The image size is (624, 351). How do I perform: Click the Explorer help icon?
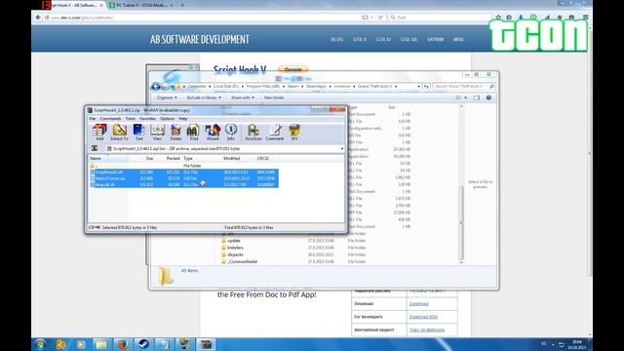(x=488, y=97)
